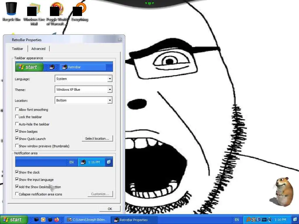Image resolution: width=299 pixels, height=224 pixels.
Task: Switch to the Taskbar tab
Action: coord(18,49)
